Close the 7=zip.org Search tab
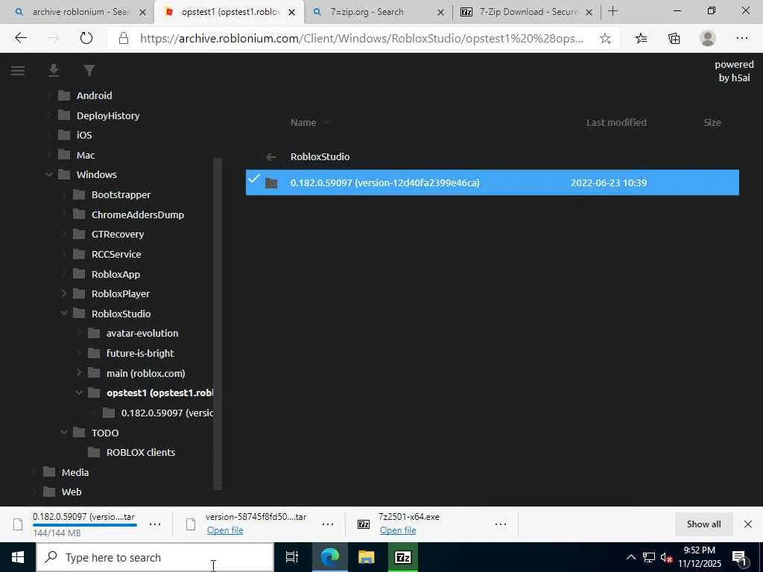This screenshot has width=763, height=572. click(440, 12)
